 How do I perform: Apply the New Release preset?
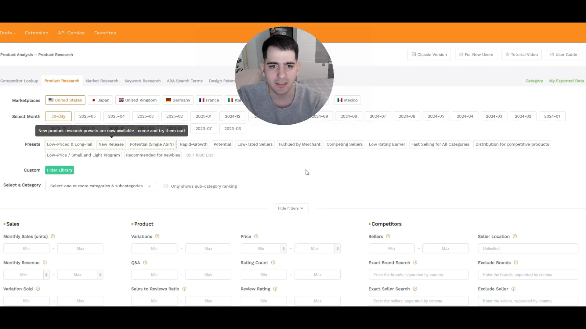coord(111,144)
